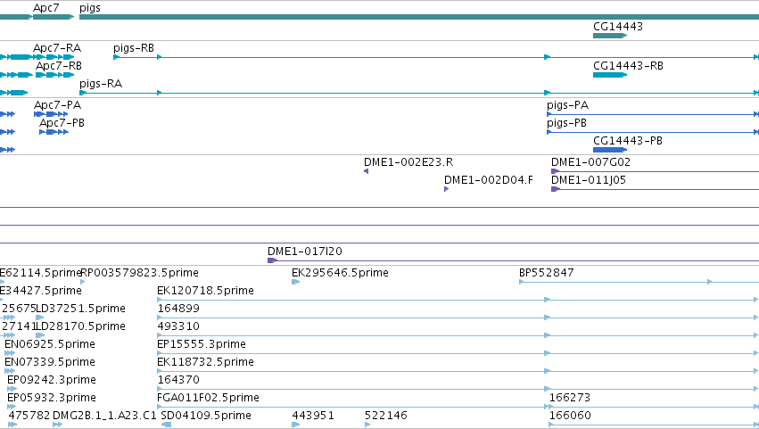Select transcript pigs-RA label

pos(101,84)
